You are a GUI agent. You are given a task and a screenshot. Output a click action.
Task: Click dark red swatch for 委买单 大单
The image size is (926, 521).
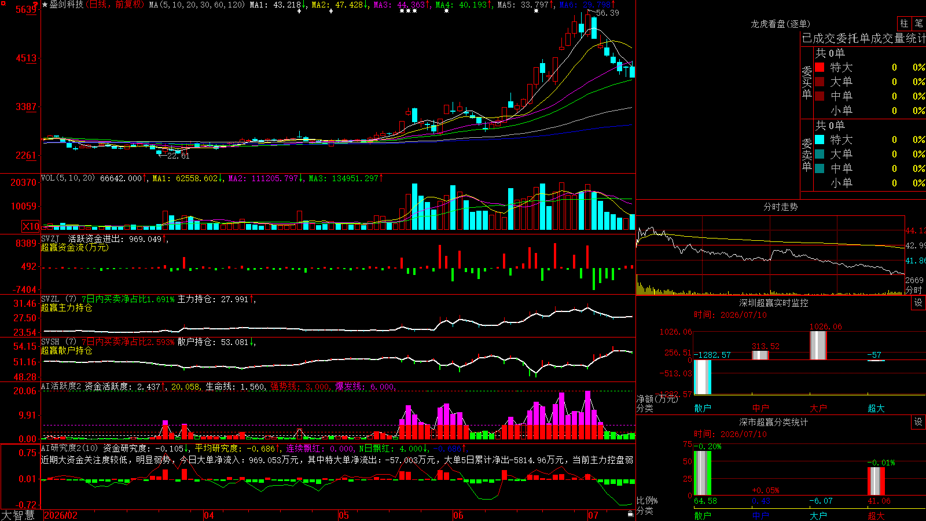[820, 82]
